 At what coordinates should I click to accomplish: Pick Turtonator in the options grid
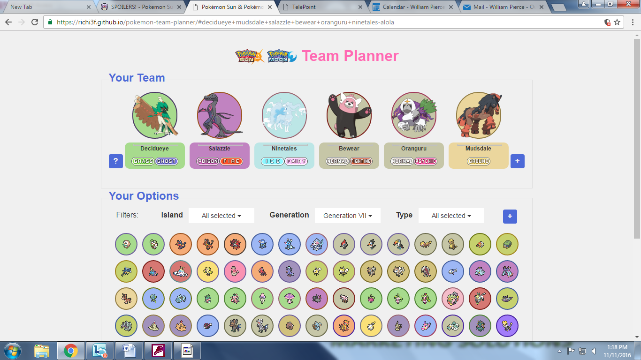(344, 326)
